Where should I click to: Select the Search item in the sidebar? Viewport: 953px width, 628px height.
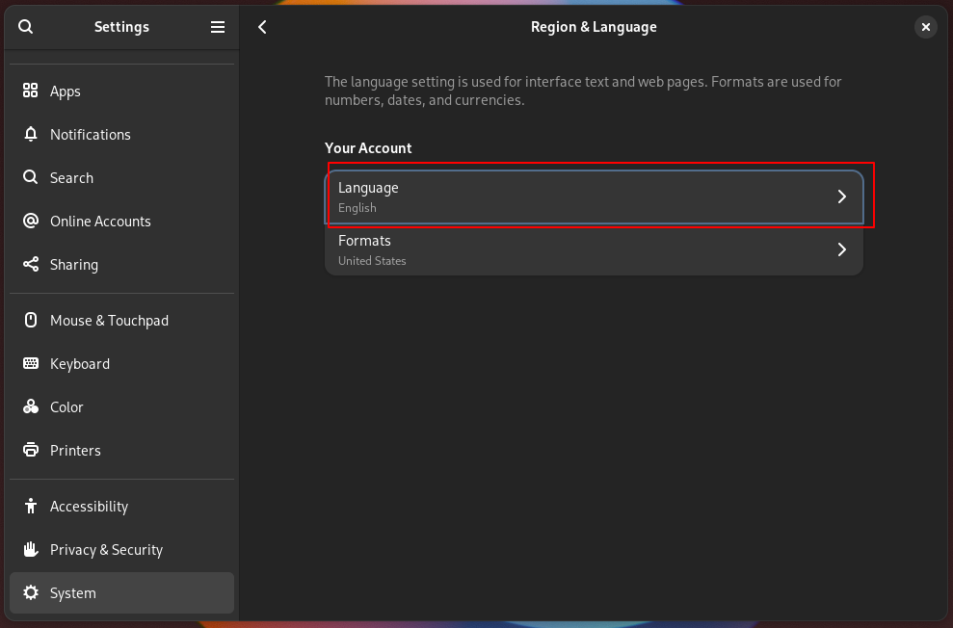click(x=71, y=177)
